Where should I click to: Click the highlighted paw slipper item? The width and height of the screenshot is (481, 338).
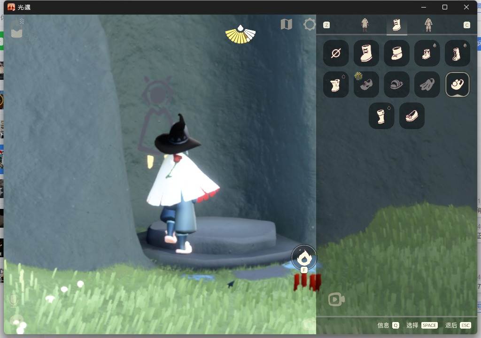pos(458,84)
